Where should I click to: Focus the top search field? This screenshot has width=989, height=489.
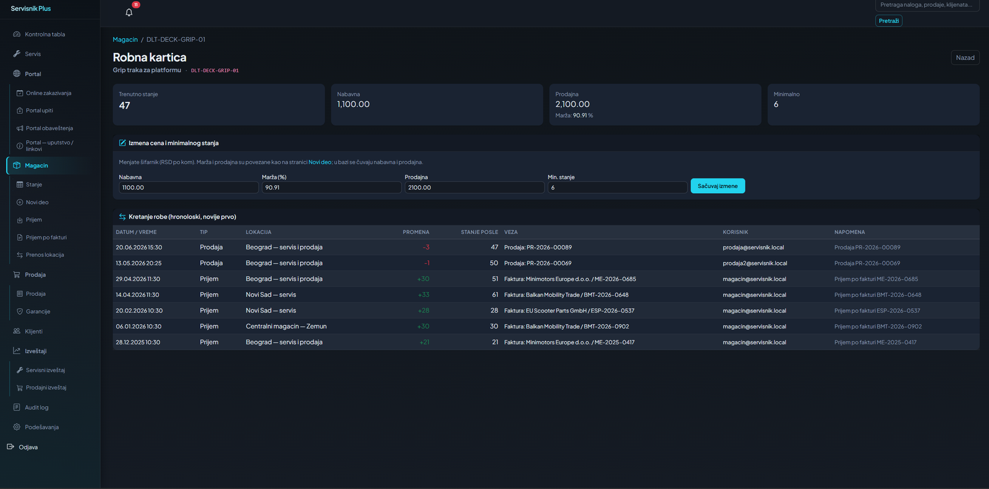click(x=927, y=5)
